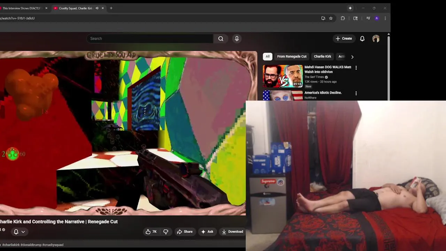The image size is (446, 251).
Task: Close the 'Cruelty Squad, Charlie Kirk' tab
Action: [102, 8]
